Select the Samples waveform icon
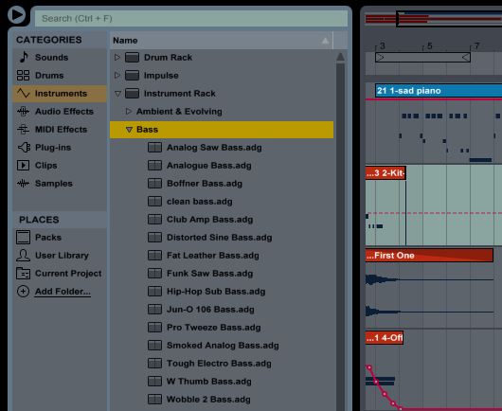The height and width of the screenshot is (411, 502). tap(23, 184)
